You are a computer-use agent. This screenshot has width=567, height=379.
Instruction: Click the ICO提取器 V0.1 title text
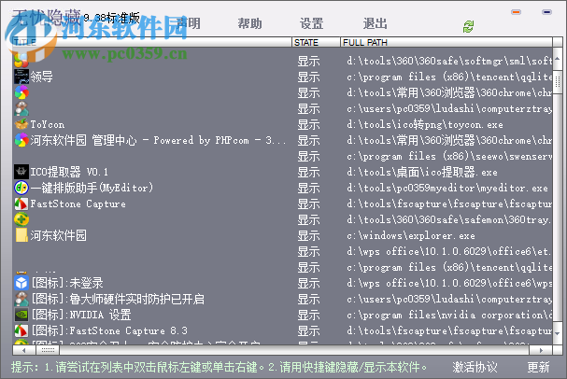69,172
